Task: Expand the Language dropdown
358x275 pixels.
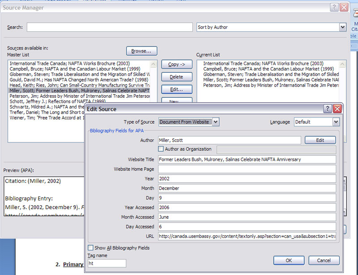Action: (x=336, y=122)
